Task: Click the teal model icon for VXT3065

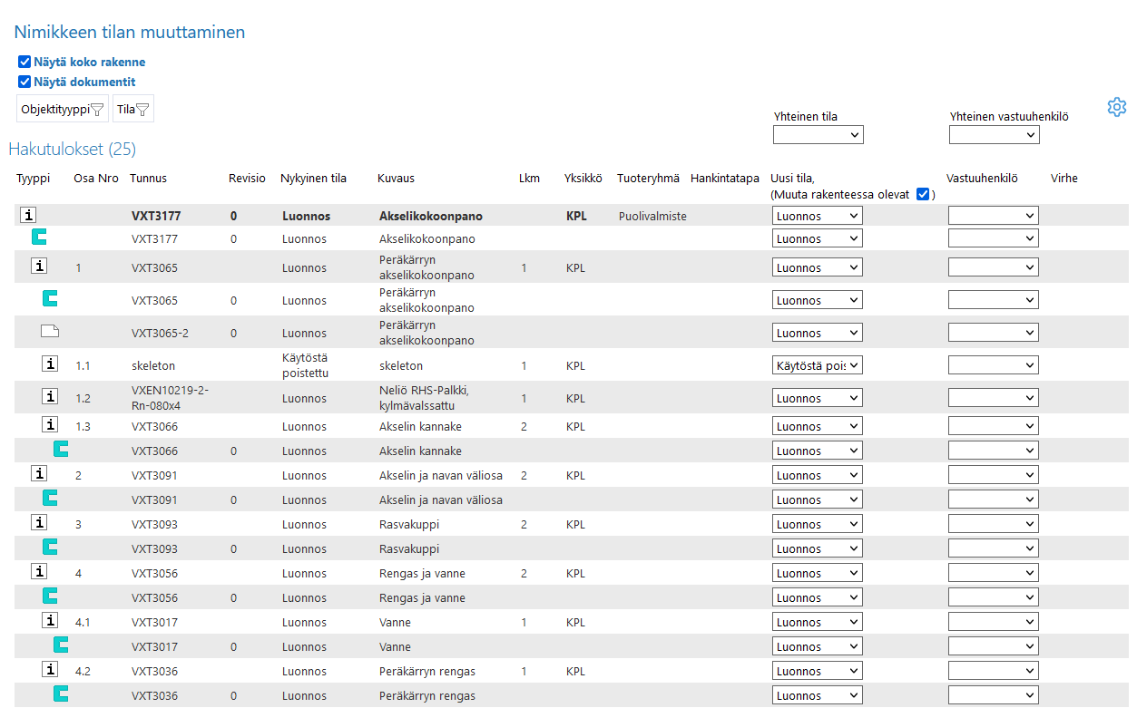Action: tap(50, 299)
